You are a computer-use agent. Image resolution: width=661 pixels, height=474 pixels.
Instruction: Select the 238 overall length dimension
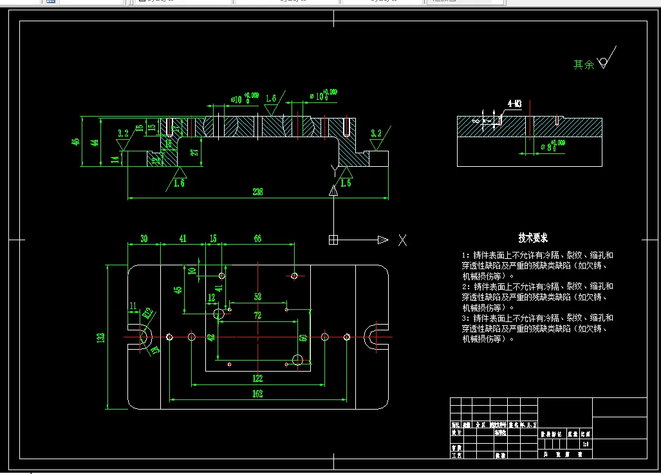(259, 192)
